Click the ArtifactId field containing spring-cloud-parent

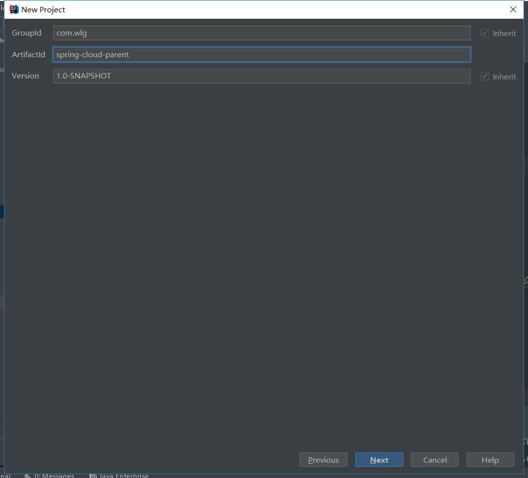pyautogui.click(x=262, y=54)
